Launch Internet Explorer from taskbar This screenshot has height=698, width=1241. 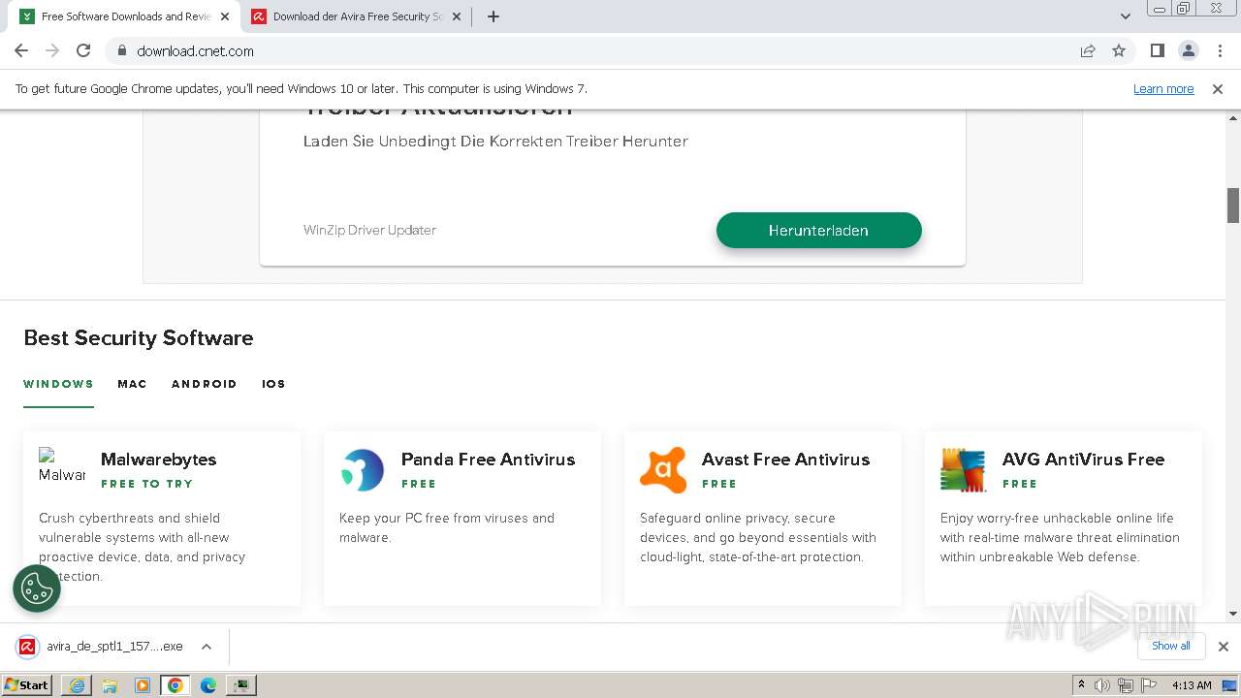(x=77, y=685)
